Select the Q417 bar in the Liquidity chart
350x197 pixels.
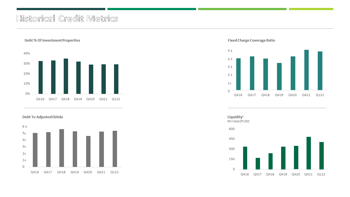coord(258,164)
